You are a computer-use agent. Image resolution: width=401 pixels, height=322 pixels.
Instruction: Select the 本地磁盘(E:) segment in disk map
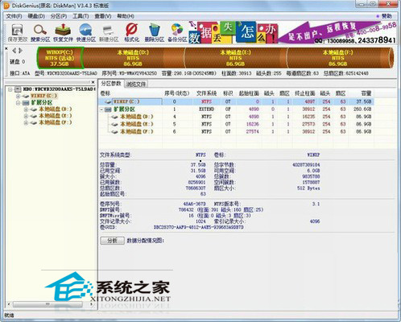tap(235, 58)
